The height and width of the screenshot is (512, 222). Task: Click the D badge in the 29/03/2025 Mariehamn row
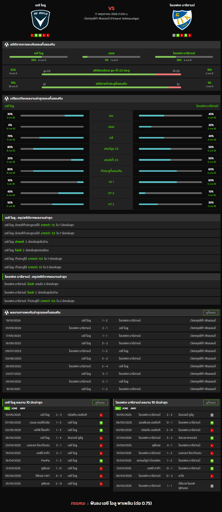212,486
